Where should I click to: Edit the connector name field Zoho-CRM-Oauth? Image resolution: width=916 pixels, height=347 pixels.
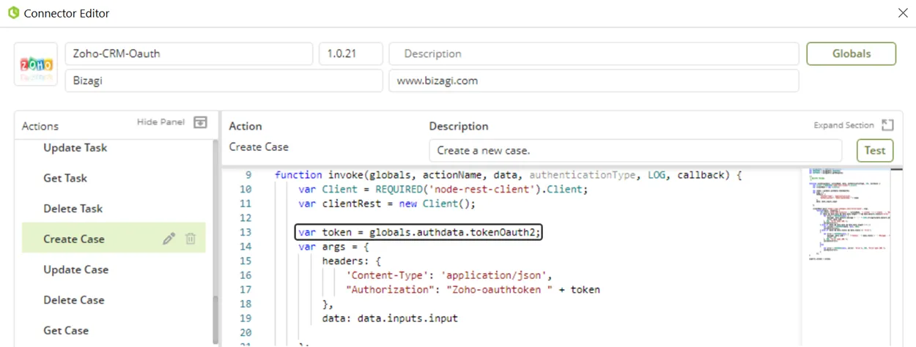[x=189, y=53]
